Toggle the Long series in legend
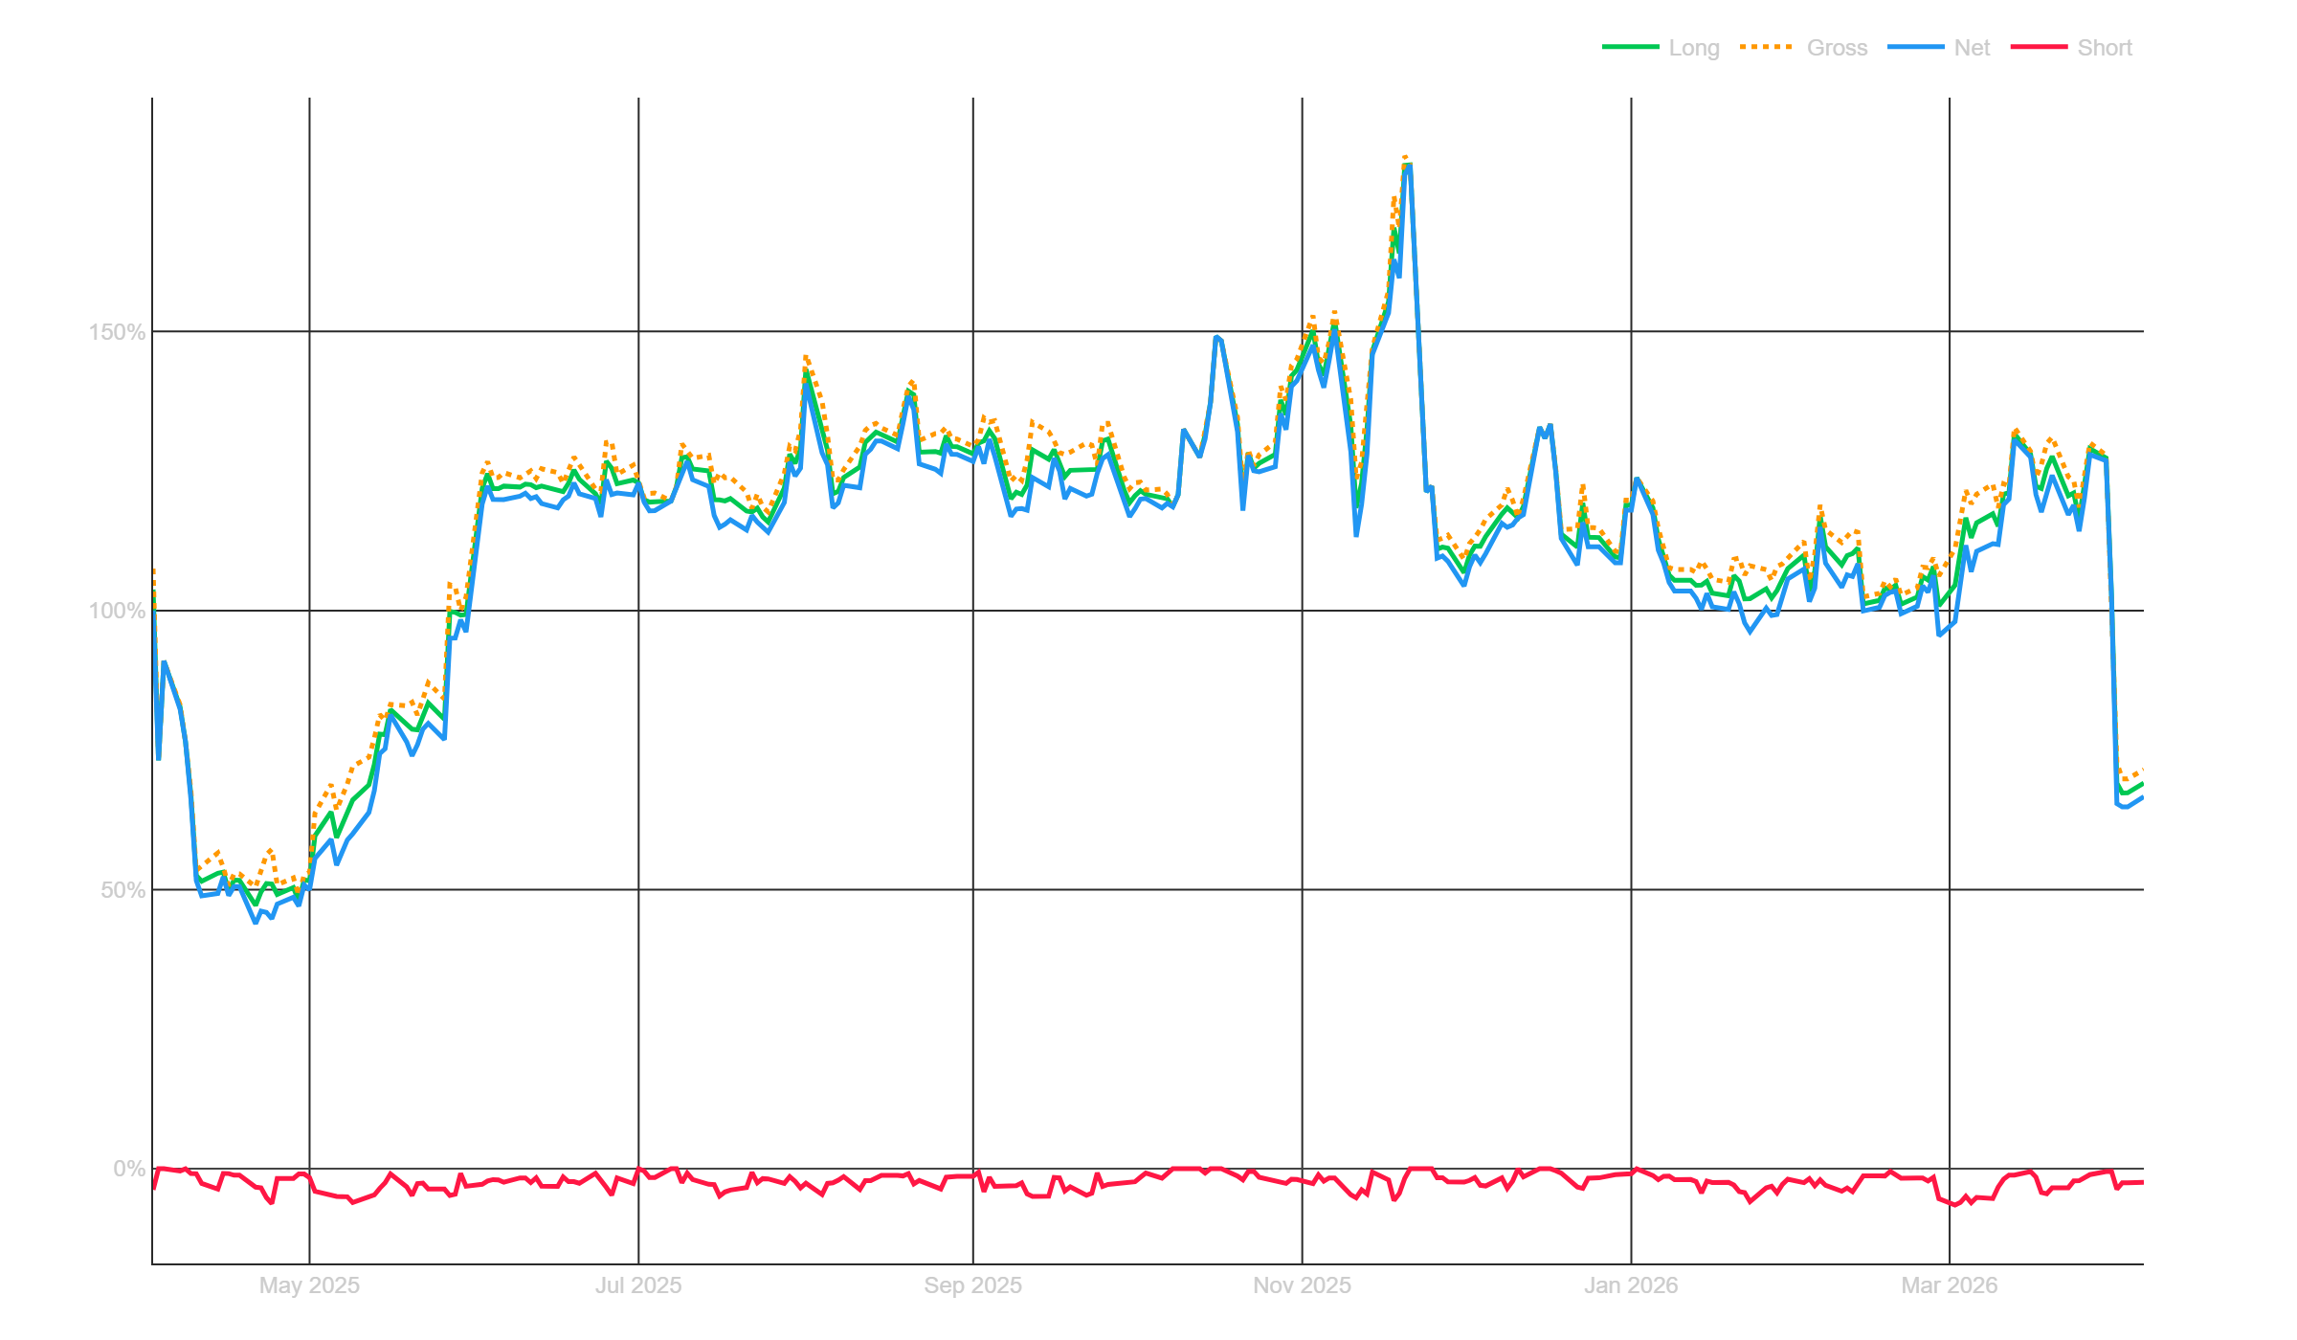The height and width of the screenshot is (1340, 2297). click(x=1693, y=48)
